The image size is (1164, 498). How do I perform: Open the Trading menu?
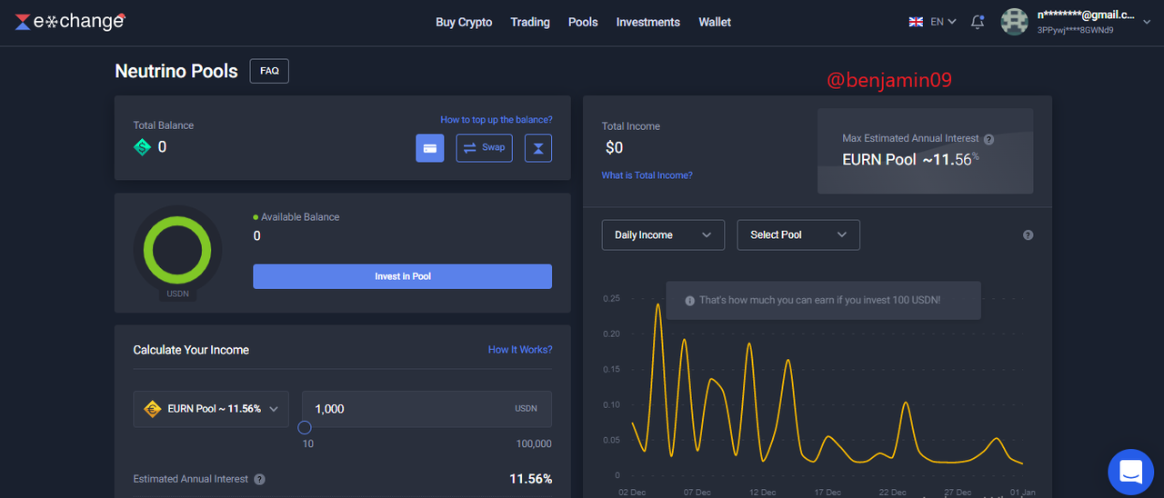530,22
